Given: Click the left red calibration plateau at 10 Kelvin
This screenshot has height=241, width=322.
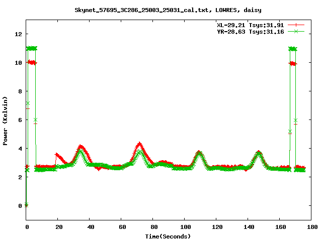Looking at the screenshot, I should 32,62.
